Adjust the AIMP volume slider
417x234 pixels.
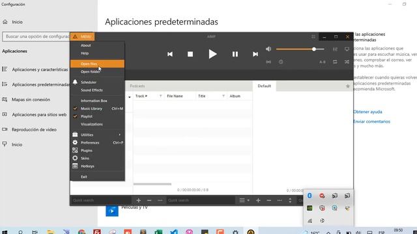coord(300,49)
